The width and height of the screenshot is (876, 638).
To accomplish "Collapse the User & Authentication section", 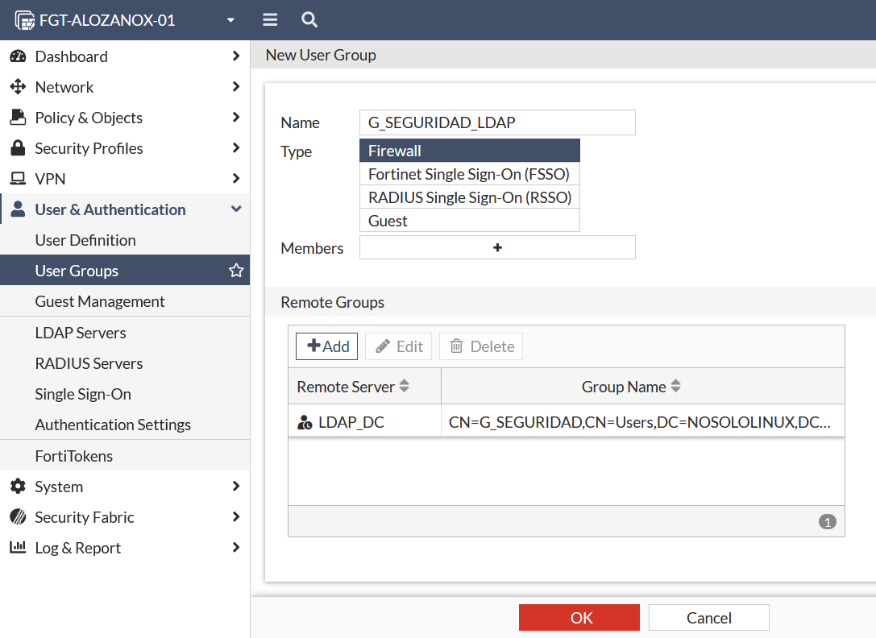I will [x=235, y=209].
